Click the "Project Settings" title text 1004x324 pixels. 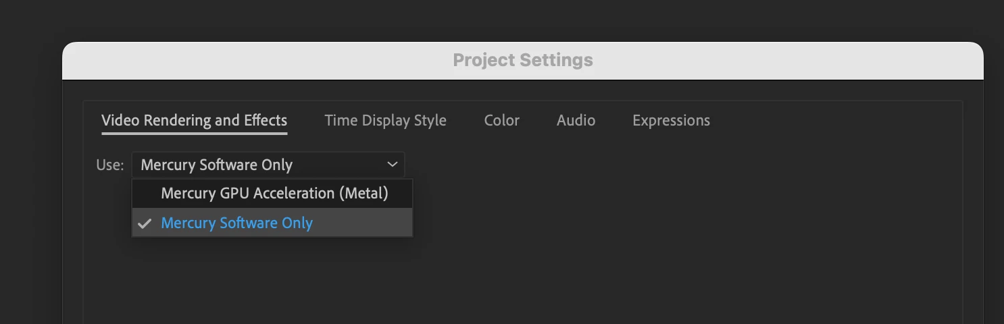click(522, 60)
